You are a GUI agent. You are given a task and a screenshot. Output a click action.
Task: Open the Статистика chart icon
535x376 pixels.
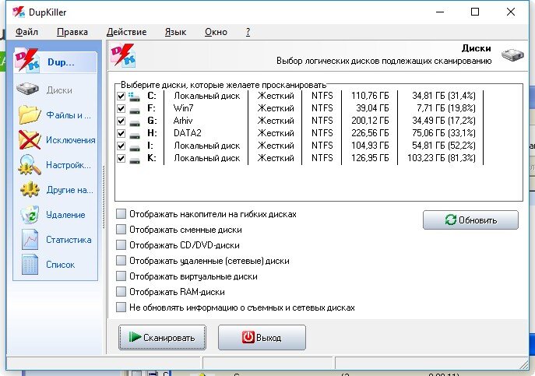coord(30,239)
